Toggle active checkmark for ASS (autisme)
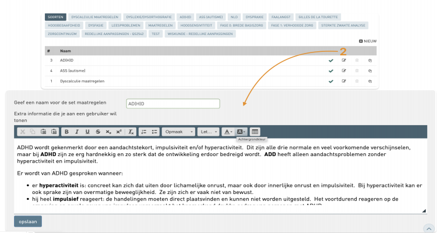Image resolution: width=437 pixels, height=233 pixels. point(331,70)
